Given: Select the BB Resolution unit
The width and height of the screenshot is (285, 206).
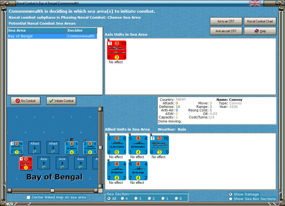Looking at the screenshot, I should (138, 145).
